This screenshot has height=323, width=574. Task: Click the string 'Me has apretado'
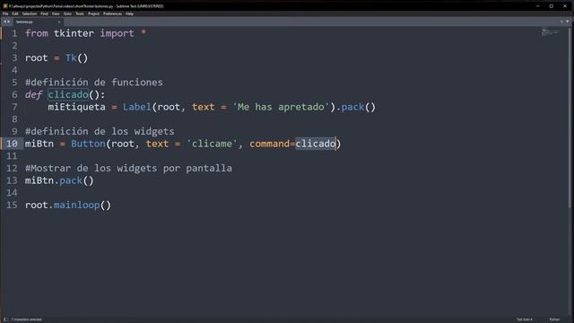coord(281,107)
